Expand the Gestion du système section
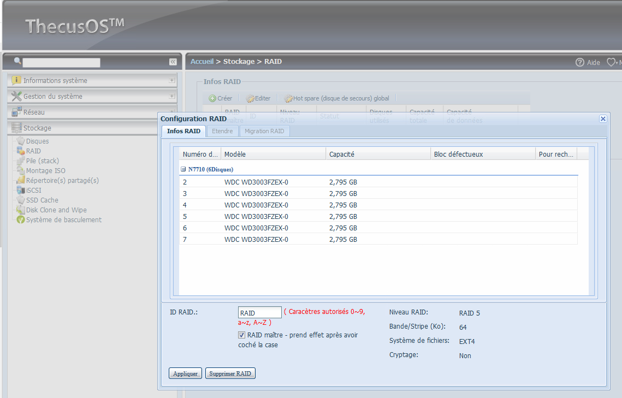This screenshot has width=622, height=398. pyautogui.click(x=172, y=96)
